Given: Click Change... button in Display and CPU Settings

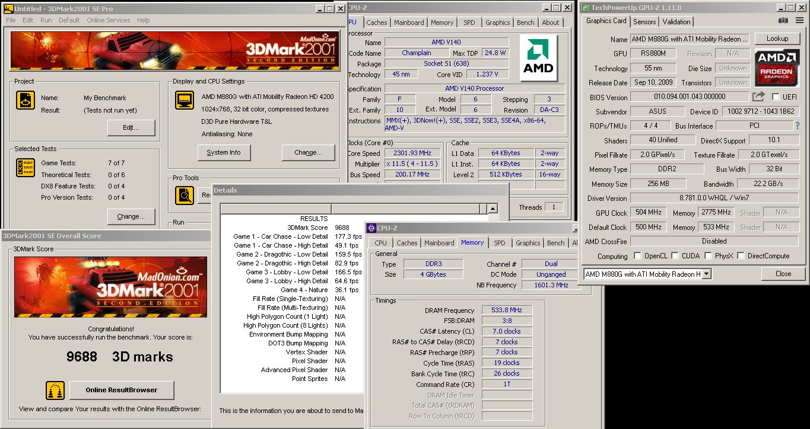Looking at the screenshot, I should (307, 152).
